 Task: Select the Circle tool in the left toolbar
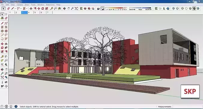[x=2, y=31]
